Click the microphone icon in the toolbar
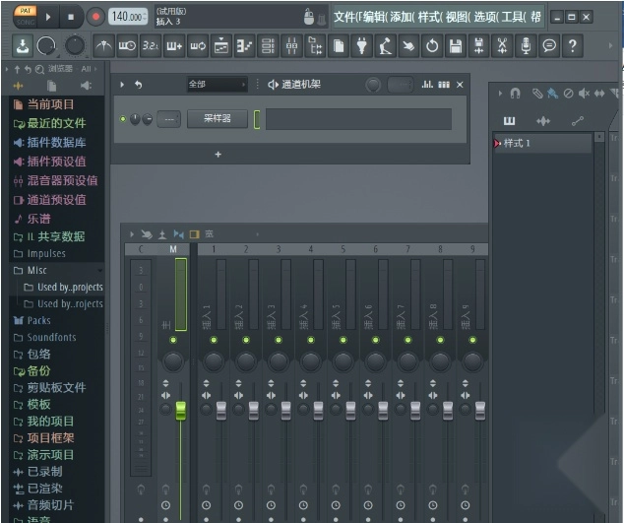The width and height of the screenshot is (624, 523). pos(526,46)
